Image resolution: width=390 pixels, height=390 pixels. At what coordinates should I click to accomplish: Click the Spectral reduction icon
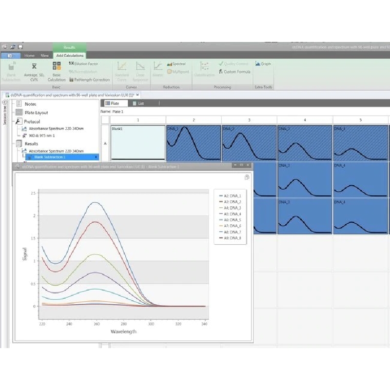click(176, 64)
